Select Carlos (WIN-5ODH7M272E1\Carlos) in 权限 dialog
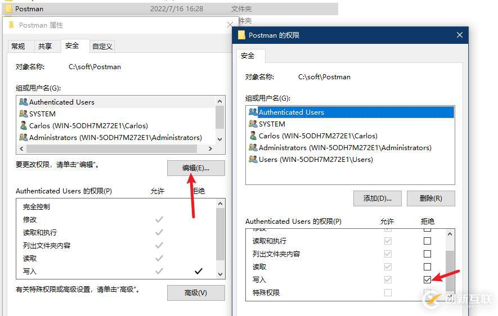Image resolution: width=498 pixels, height=316 pixels. (x=351, y=136)
